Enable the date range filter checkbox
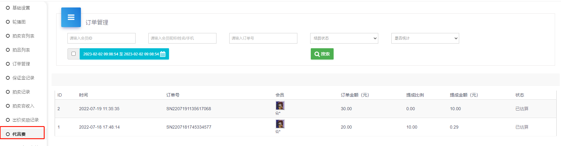Viewport: 561px width, 146px height. click(73, 54)
